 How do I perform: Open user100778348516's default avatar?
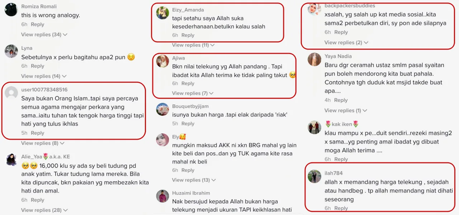click(11, 93)
